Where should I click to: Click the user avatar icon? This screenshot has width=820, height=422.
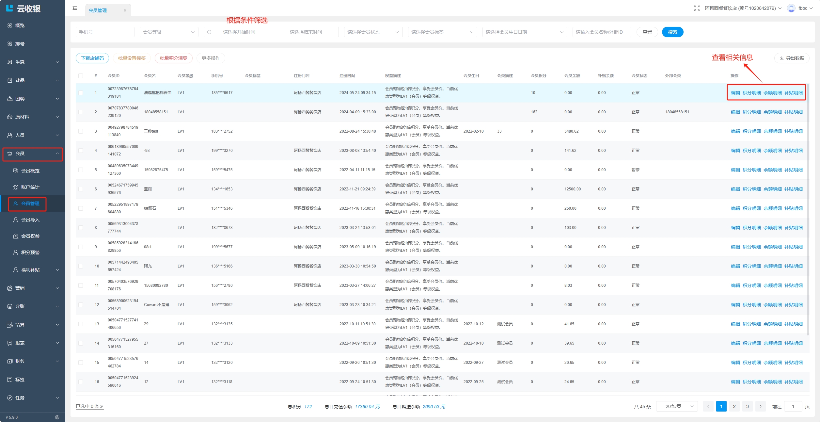pos(791,8)
